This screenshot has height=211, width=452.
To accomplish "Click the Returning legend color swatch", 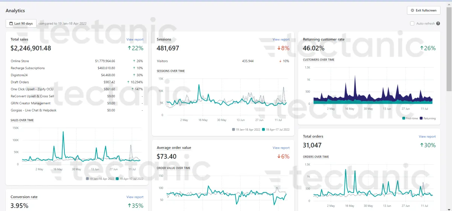I will 421,118.
